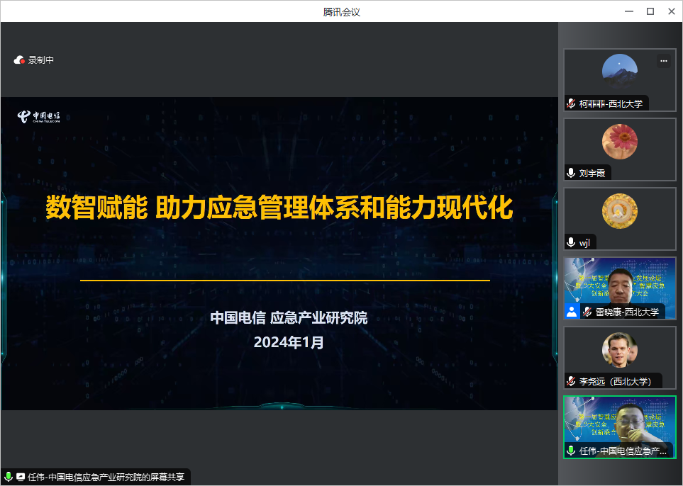Image resolution: width=683 pixels, height=486 pixels.
Task: Click the muted mic icon beside 柯菲菲-西北大学
Action: [x=571, y=103]
